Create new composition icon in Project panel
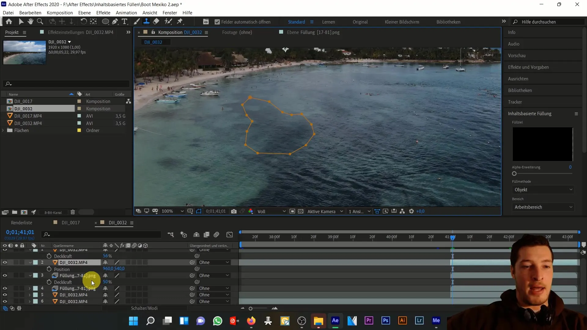The height and width of the screenshot is (330, 587). tap(24, 212)
